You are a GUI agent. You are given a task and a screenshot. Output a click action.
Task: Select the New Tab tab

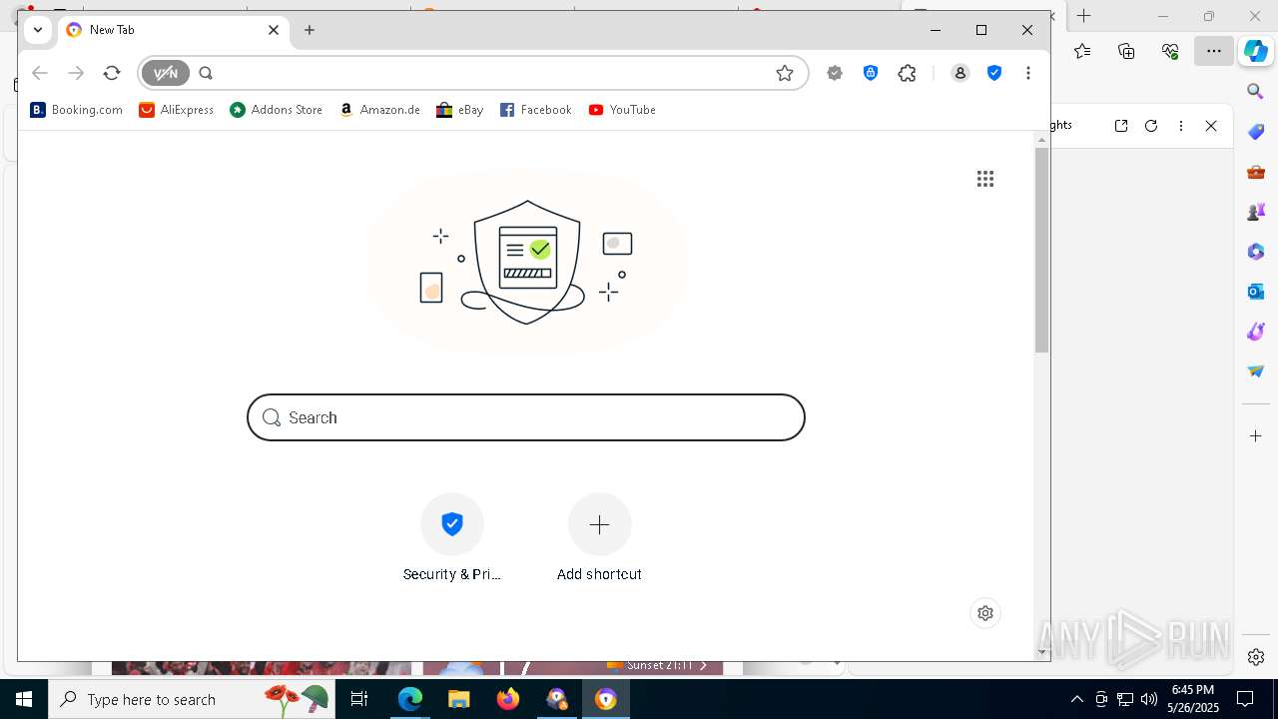click(x=174, y=30)
